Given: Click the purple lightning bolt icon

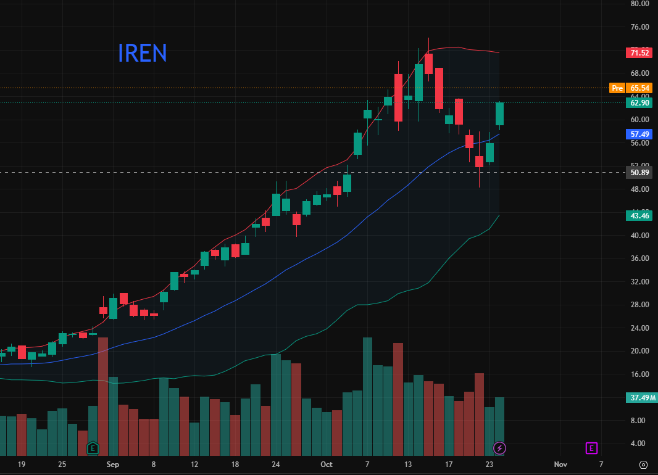Looking at the screenshot, I should [x=499, y=448].
